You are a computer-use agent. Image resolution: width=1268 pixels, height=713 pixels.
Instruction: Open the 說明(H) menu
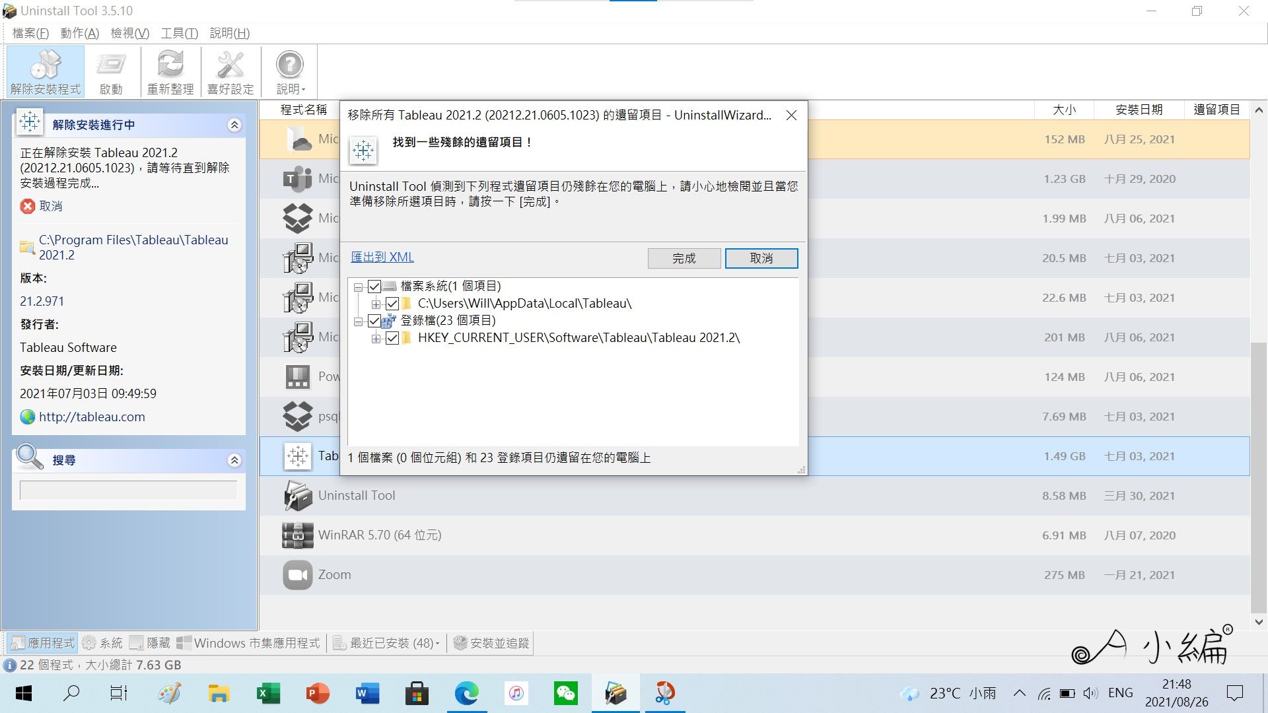click(229, 33)
